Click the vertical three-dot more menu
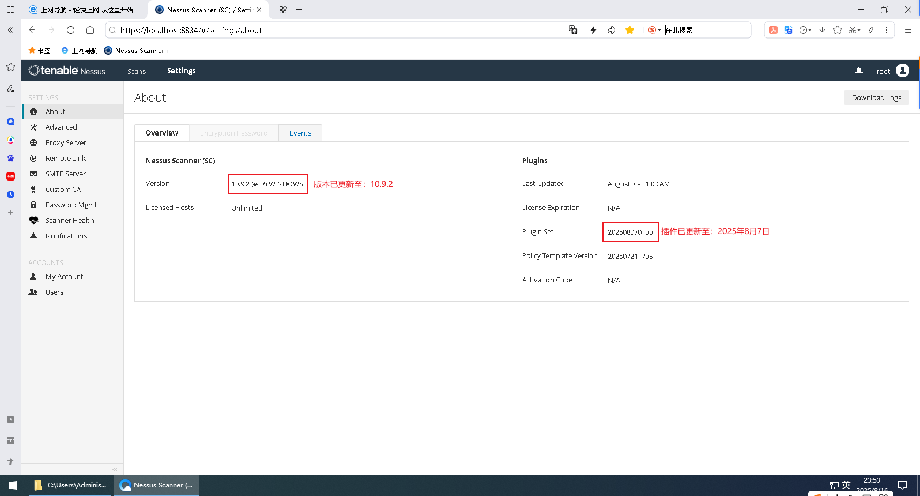The image size is (920, 496). 887,30
